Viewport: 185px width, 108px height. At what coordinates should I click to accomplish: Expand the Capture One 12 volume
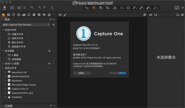pos(5,89)
